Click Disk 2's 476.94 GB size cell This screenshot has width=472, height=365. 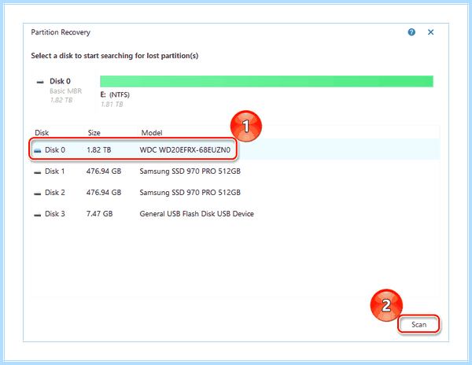(104, 193)
